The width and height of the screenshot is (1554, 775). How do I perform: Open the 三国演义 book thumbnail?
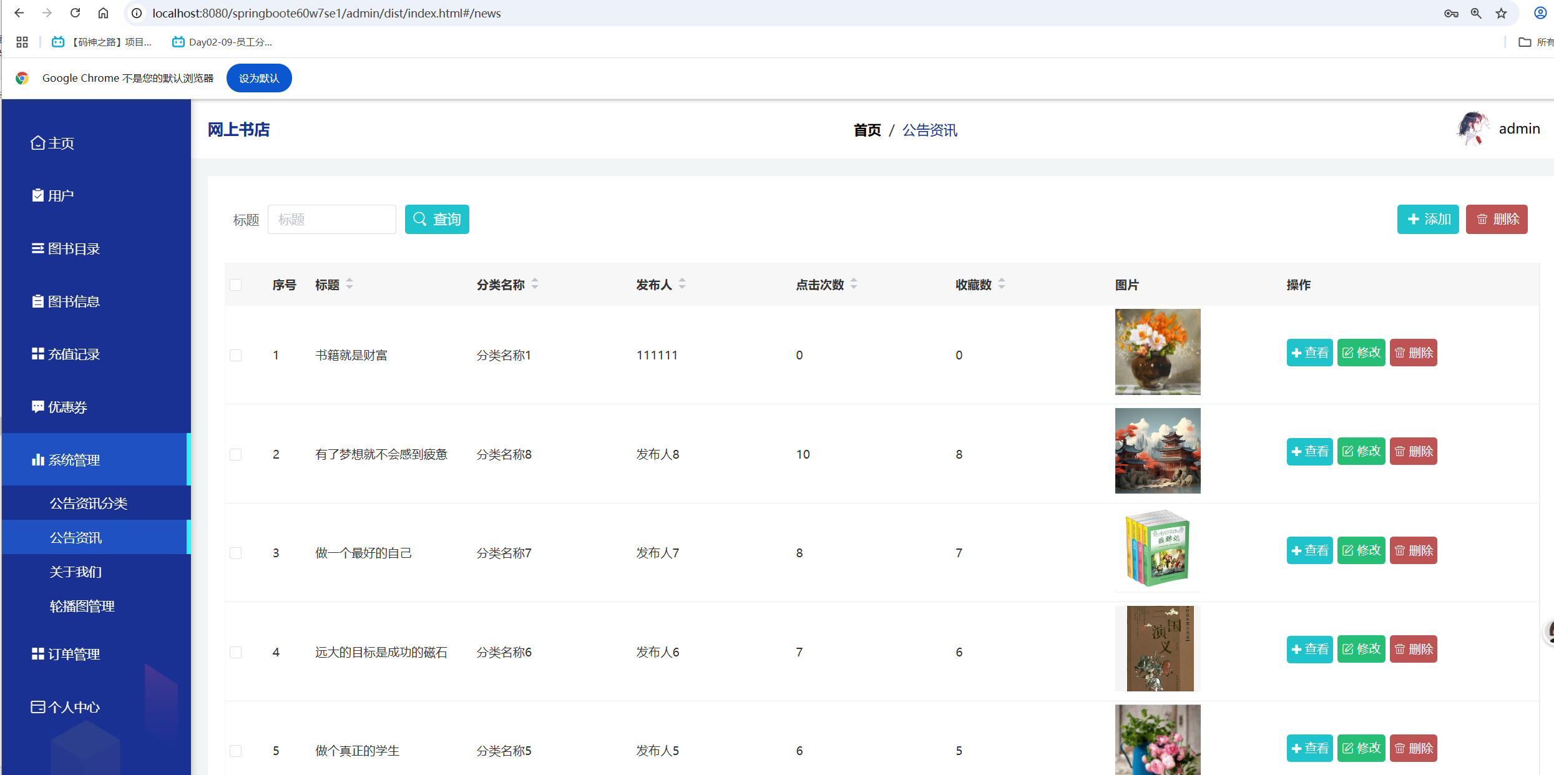tap(1158, 649)
